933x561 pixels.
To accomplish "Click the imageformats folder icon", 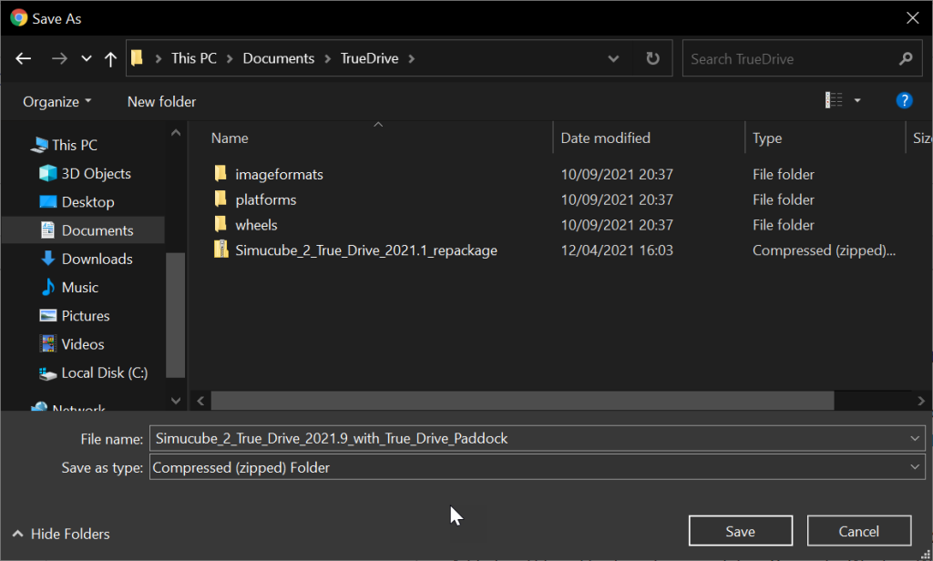I will (x=220, y=173).
